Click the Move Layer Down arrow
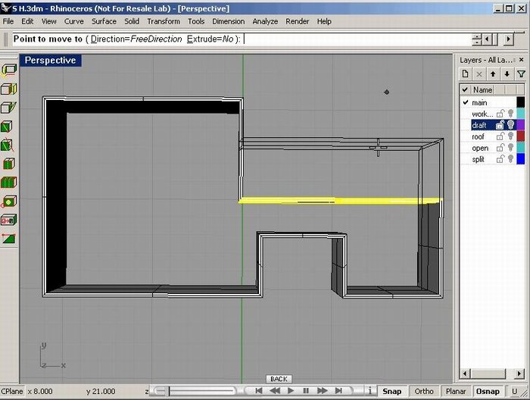The image size is (530, 400). (507, 74)
